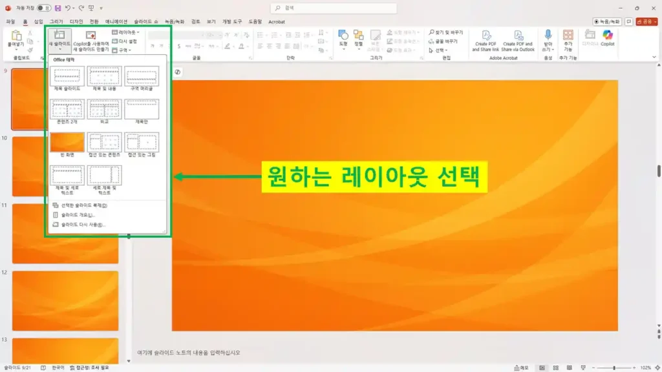Select slide 12 thumbnail
Image resolution: width=662 pixels, height=372 pixels.
tap(65, 301)
